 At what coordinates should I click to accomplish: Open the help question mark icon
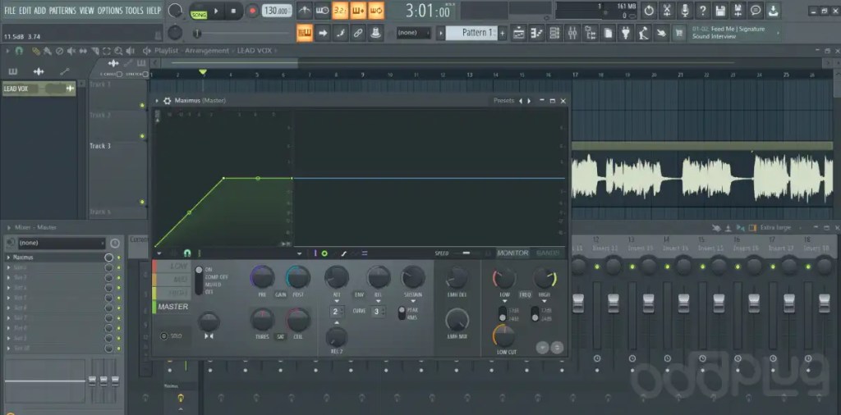point(703,10)
